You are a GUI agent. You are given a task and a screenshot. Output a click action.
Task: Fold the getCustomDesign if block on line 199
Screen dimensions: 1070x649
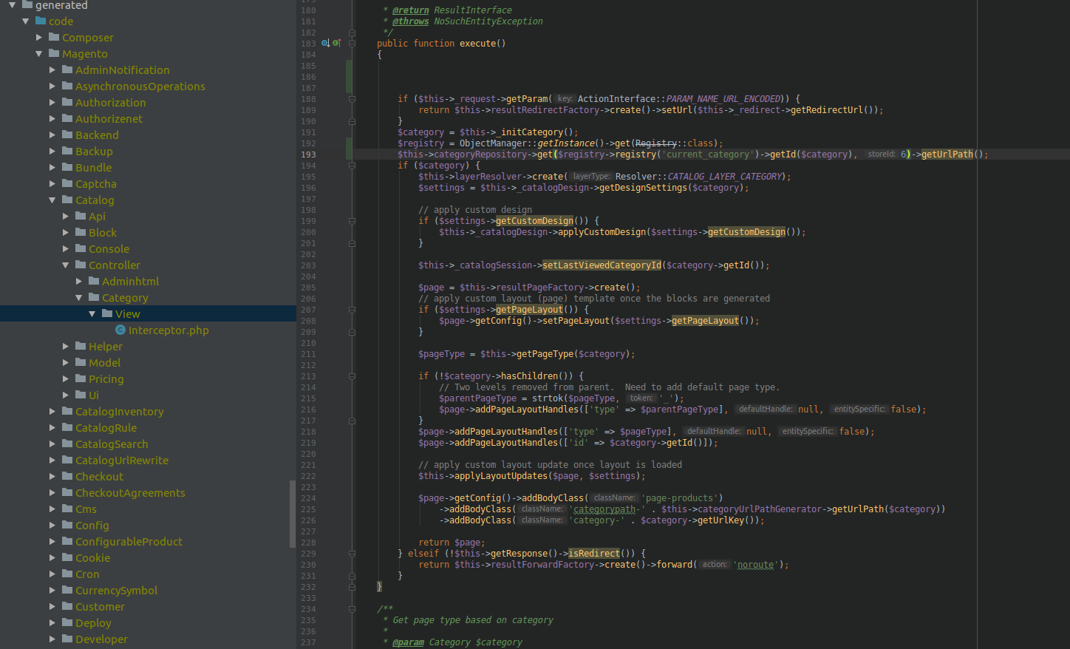coord(352,221)
